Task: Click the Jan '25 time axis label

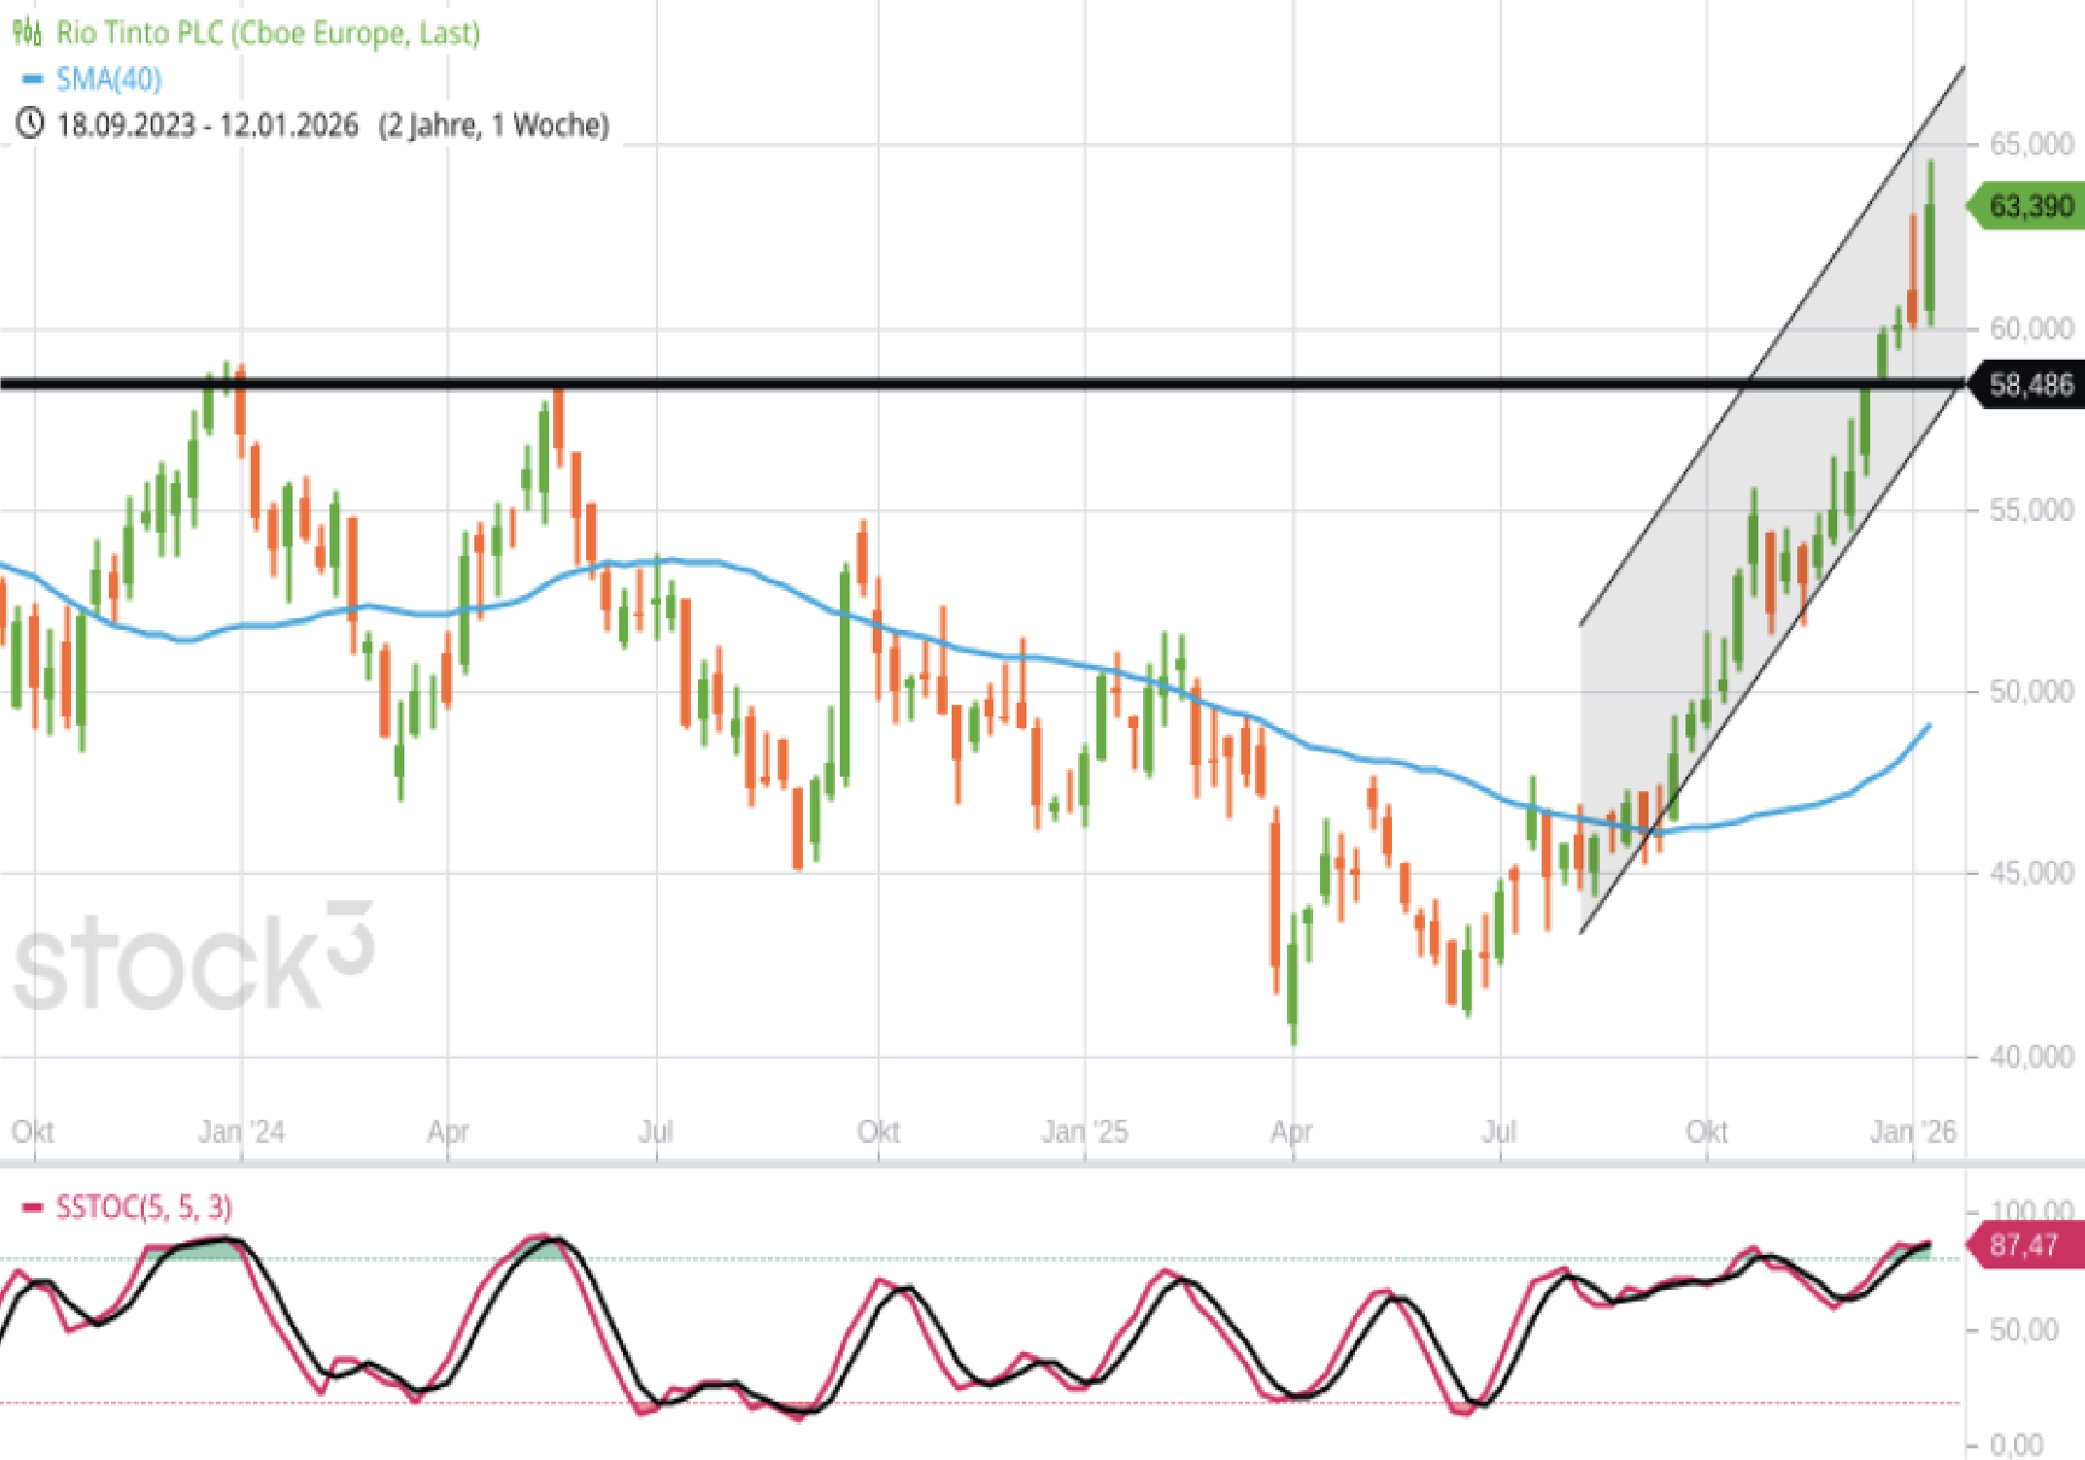Action: click(1084, 1132)
